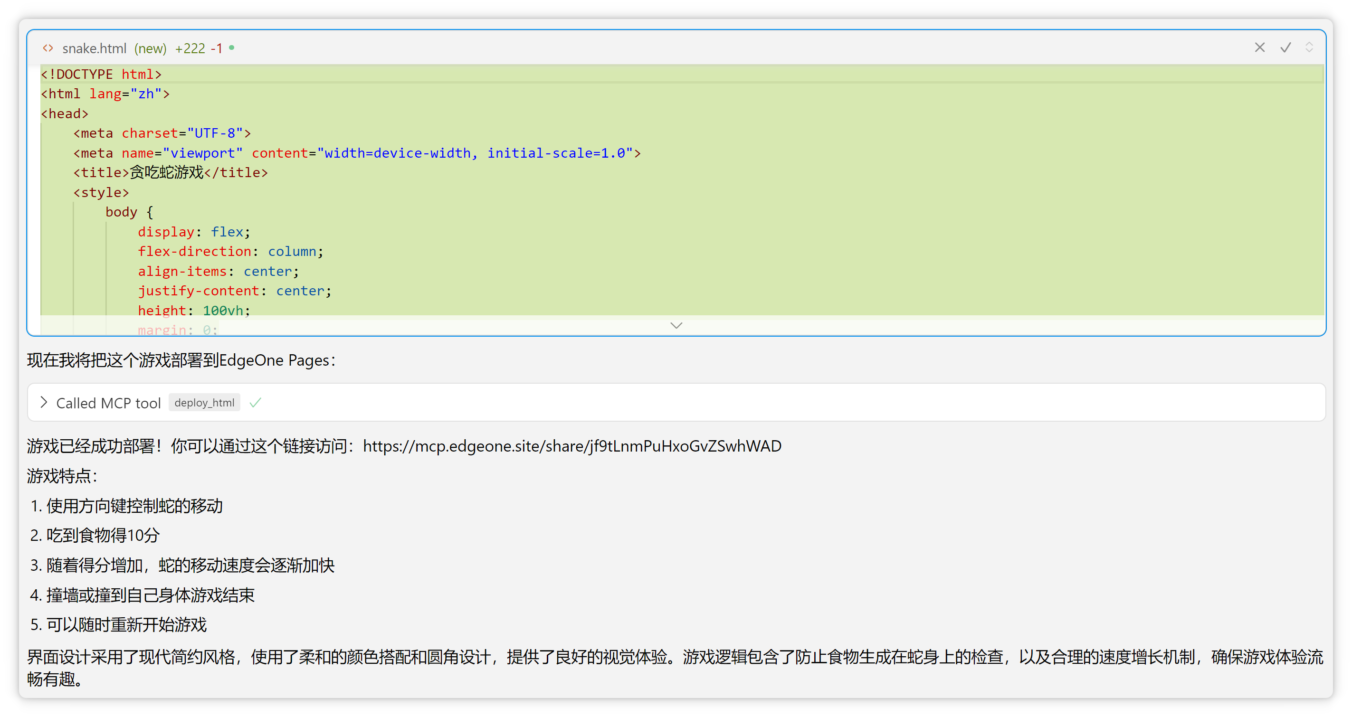The width and height of the screenshot is (1352, 717).
Task: Expand the Called MCP tool row
Action: [x=44, y=403]
